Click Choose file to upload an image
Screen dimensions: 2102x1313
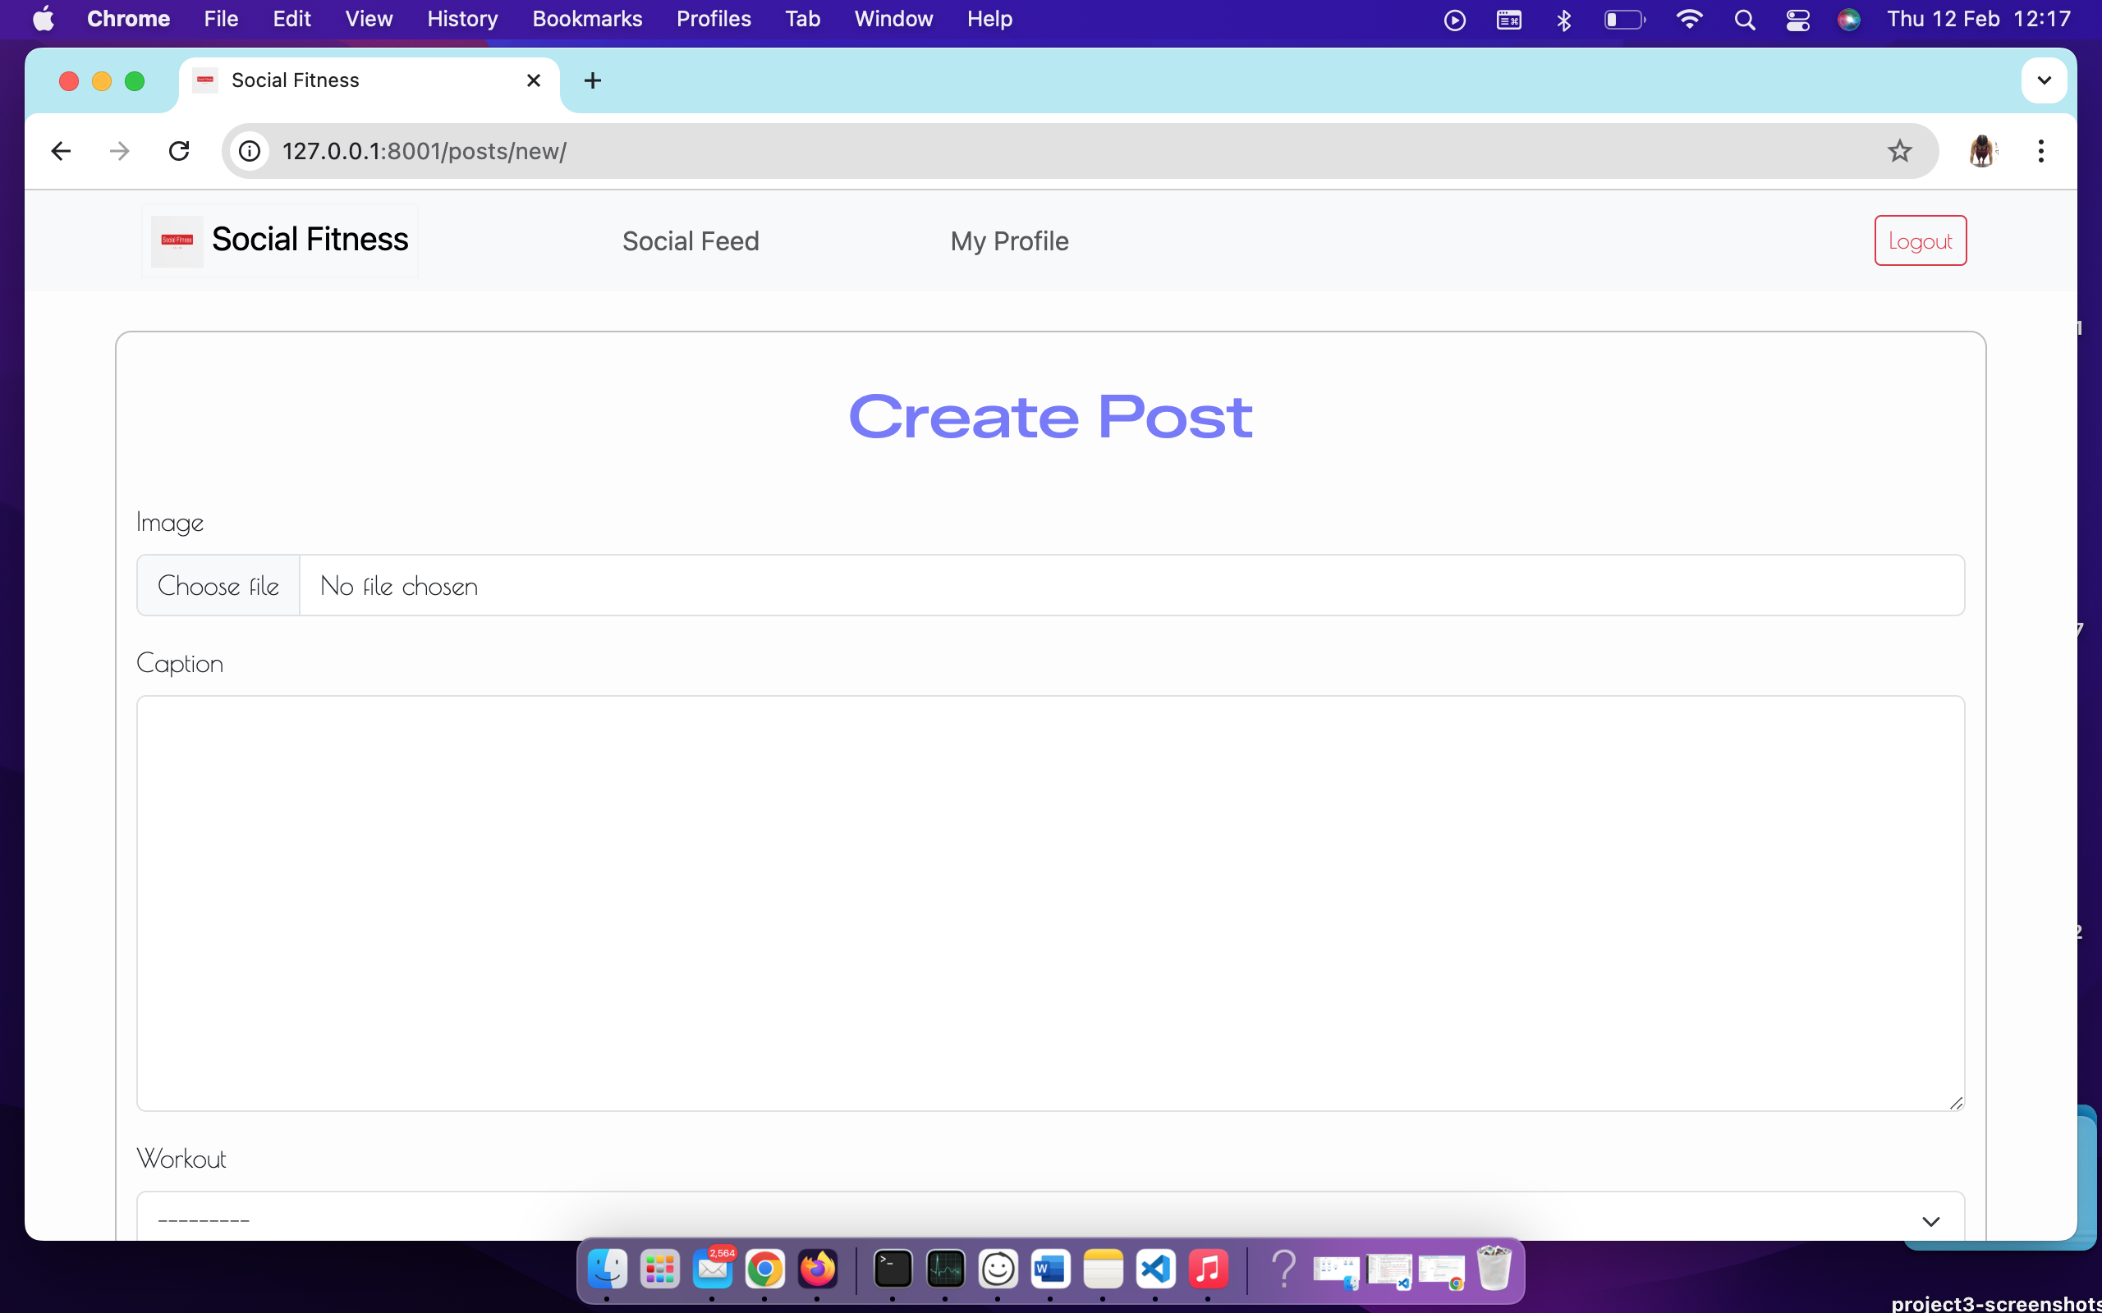pos(217,585)
